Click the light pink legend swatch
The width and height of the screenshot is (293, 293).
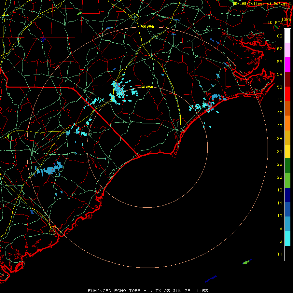pos(287,50)
